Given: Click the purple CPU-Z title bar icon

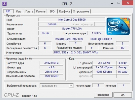Looking at the screenshot, I should tap(4, 4).
